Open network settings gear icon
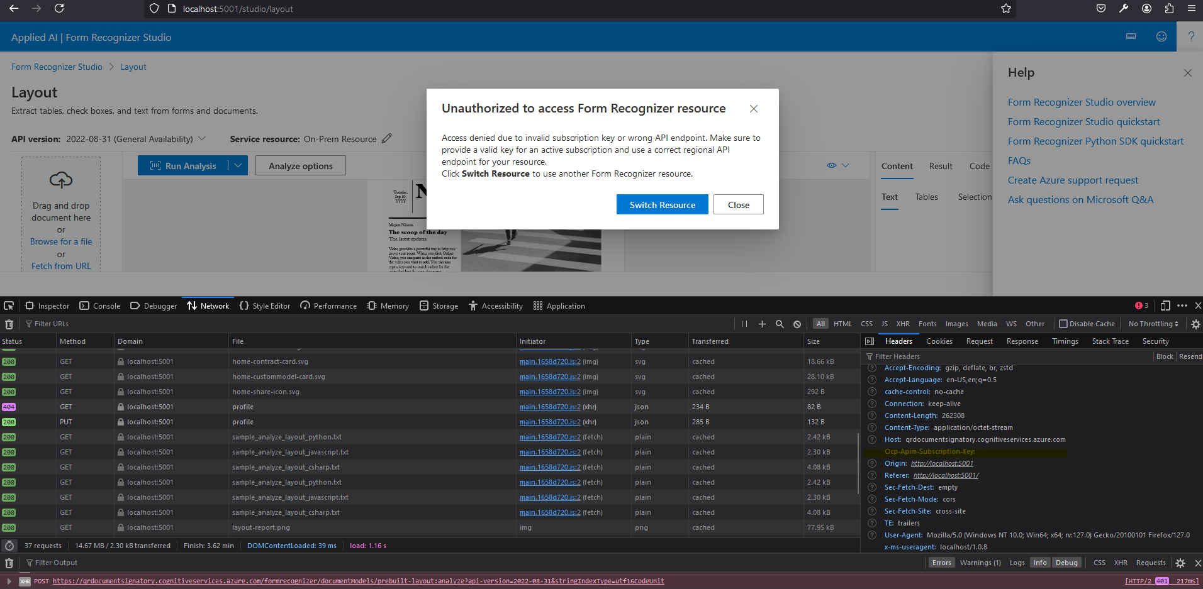Screen dimensions: 1203x589 pos(1195,324)
